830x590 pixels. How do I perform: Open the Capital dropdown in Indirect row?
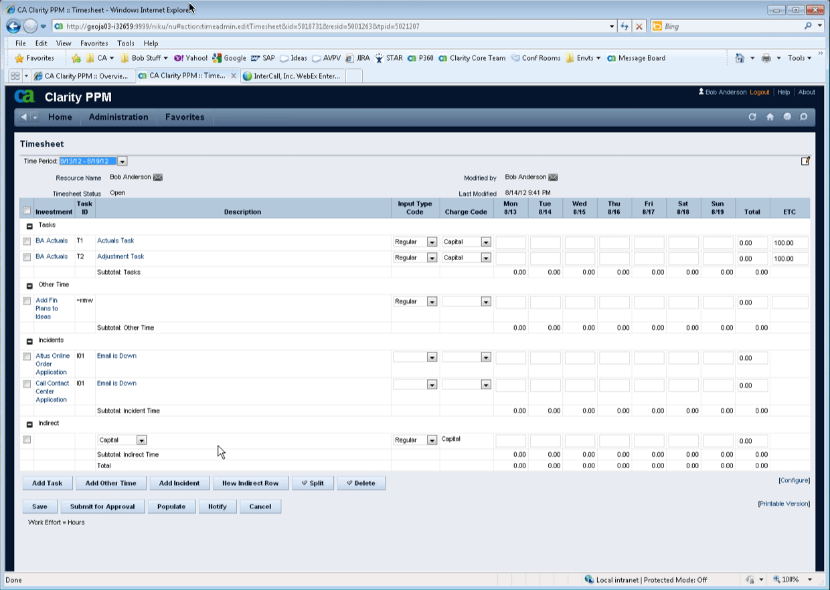click(141, 440)
